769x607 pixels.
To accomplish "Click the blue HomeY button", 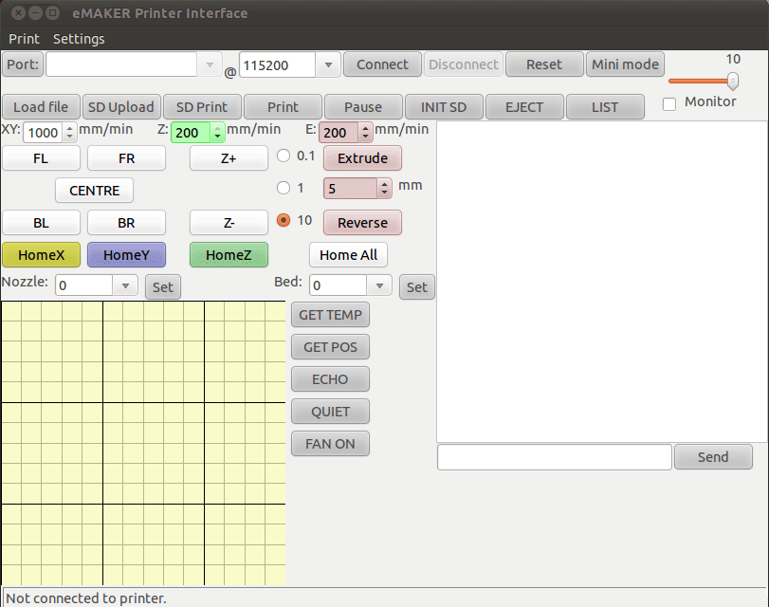I will (126, 254).
